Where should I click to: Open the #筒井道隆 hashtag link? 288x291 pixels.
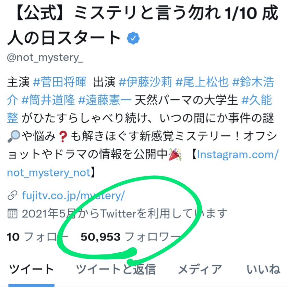pyautogui.click(x=48, y=100)
